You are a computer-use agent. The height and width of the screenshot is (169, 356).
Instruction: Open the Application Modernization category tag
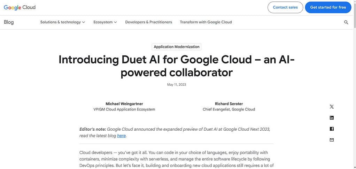(176, 47)
